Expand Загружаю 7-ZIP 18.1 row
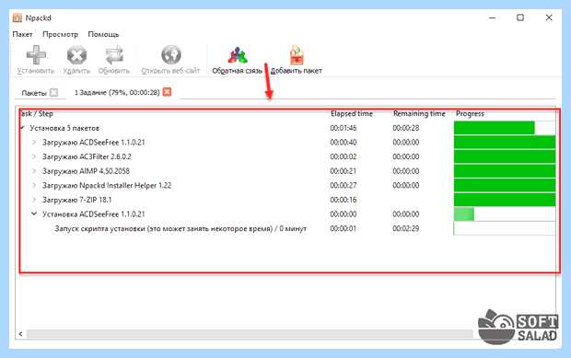This screenshot has width=571, height=358. point(34,200)
